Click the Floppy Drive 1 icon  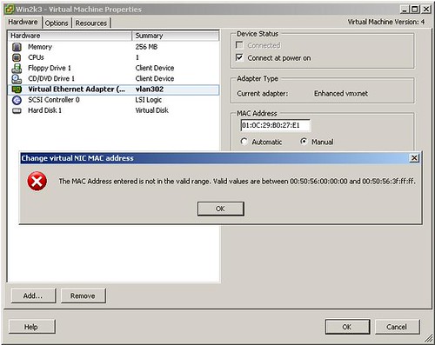tap(17, 68)
